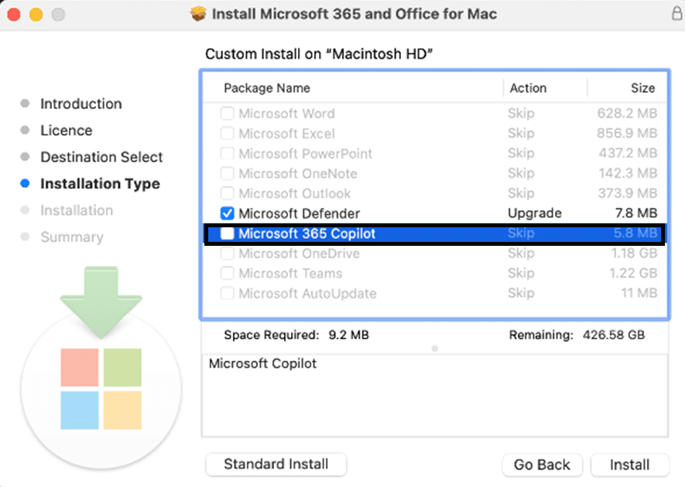
Task: Click the Go Back button
Action: tap(542, 465)
